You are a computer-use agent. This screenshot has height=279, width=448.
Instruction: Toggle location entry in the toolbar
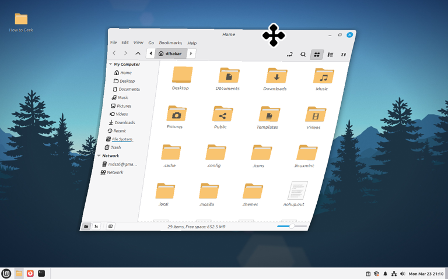point(289,54)
